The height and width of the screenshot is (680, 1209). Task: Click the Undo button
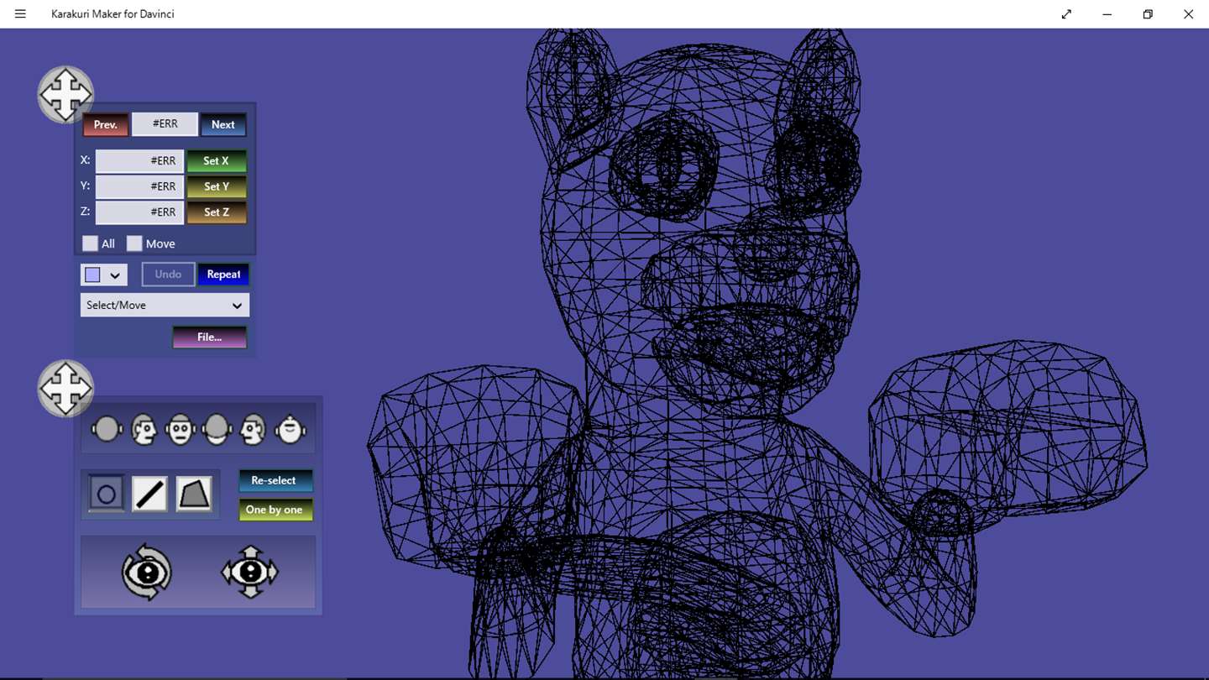(x=168, y=275)
